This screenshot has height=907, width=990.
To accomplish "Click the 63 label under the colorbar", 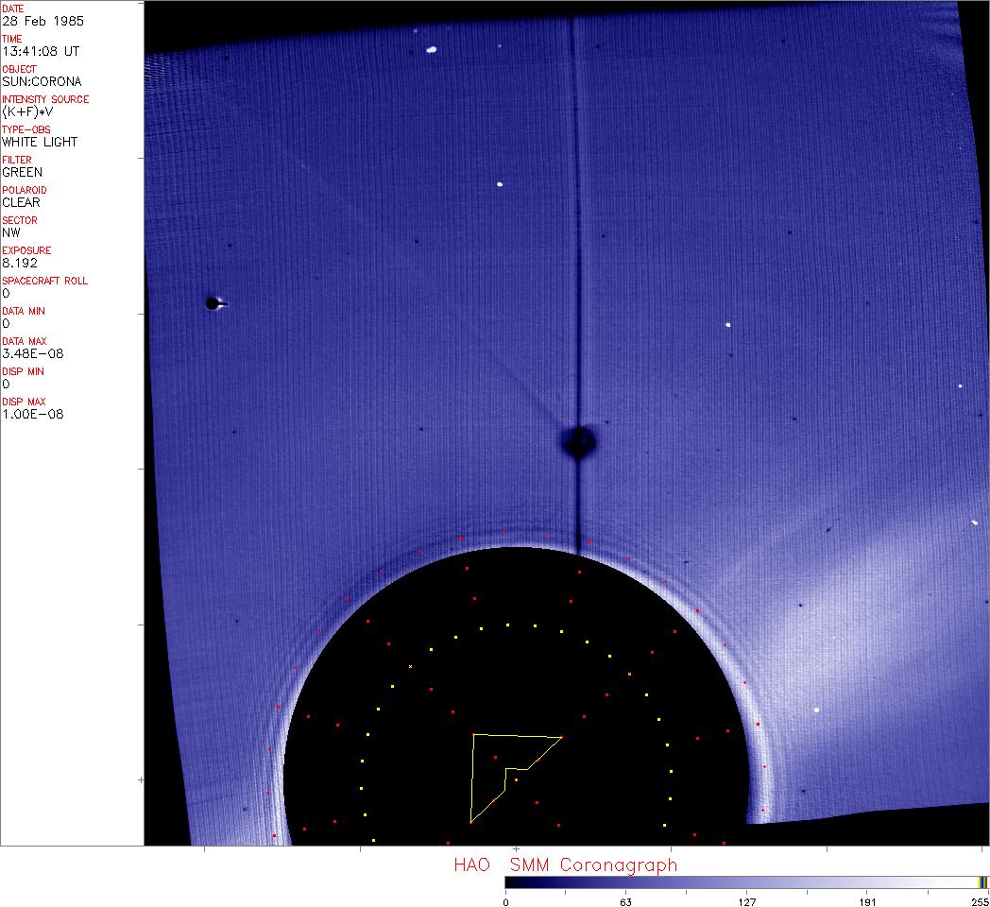I will pyautogui.click(x=625, y=901).
